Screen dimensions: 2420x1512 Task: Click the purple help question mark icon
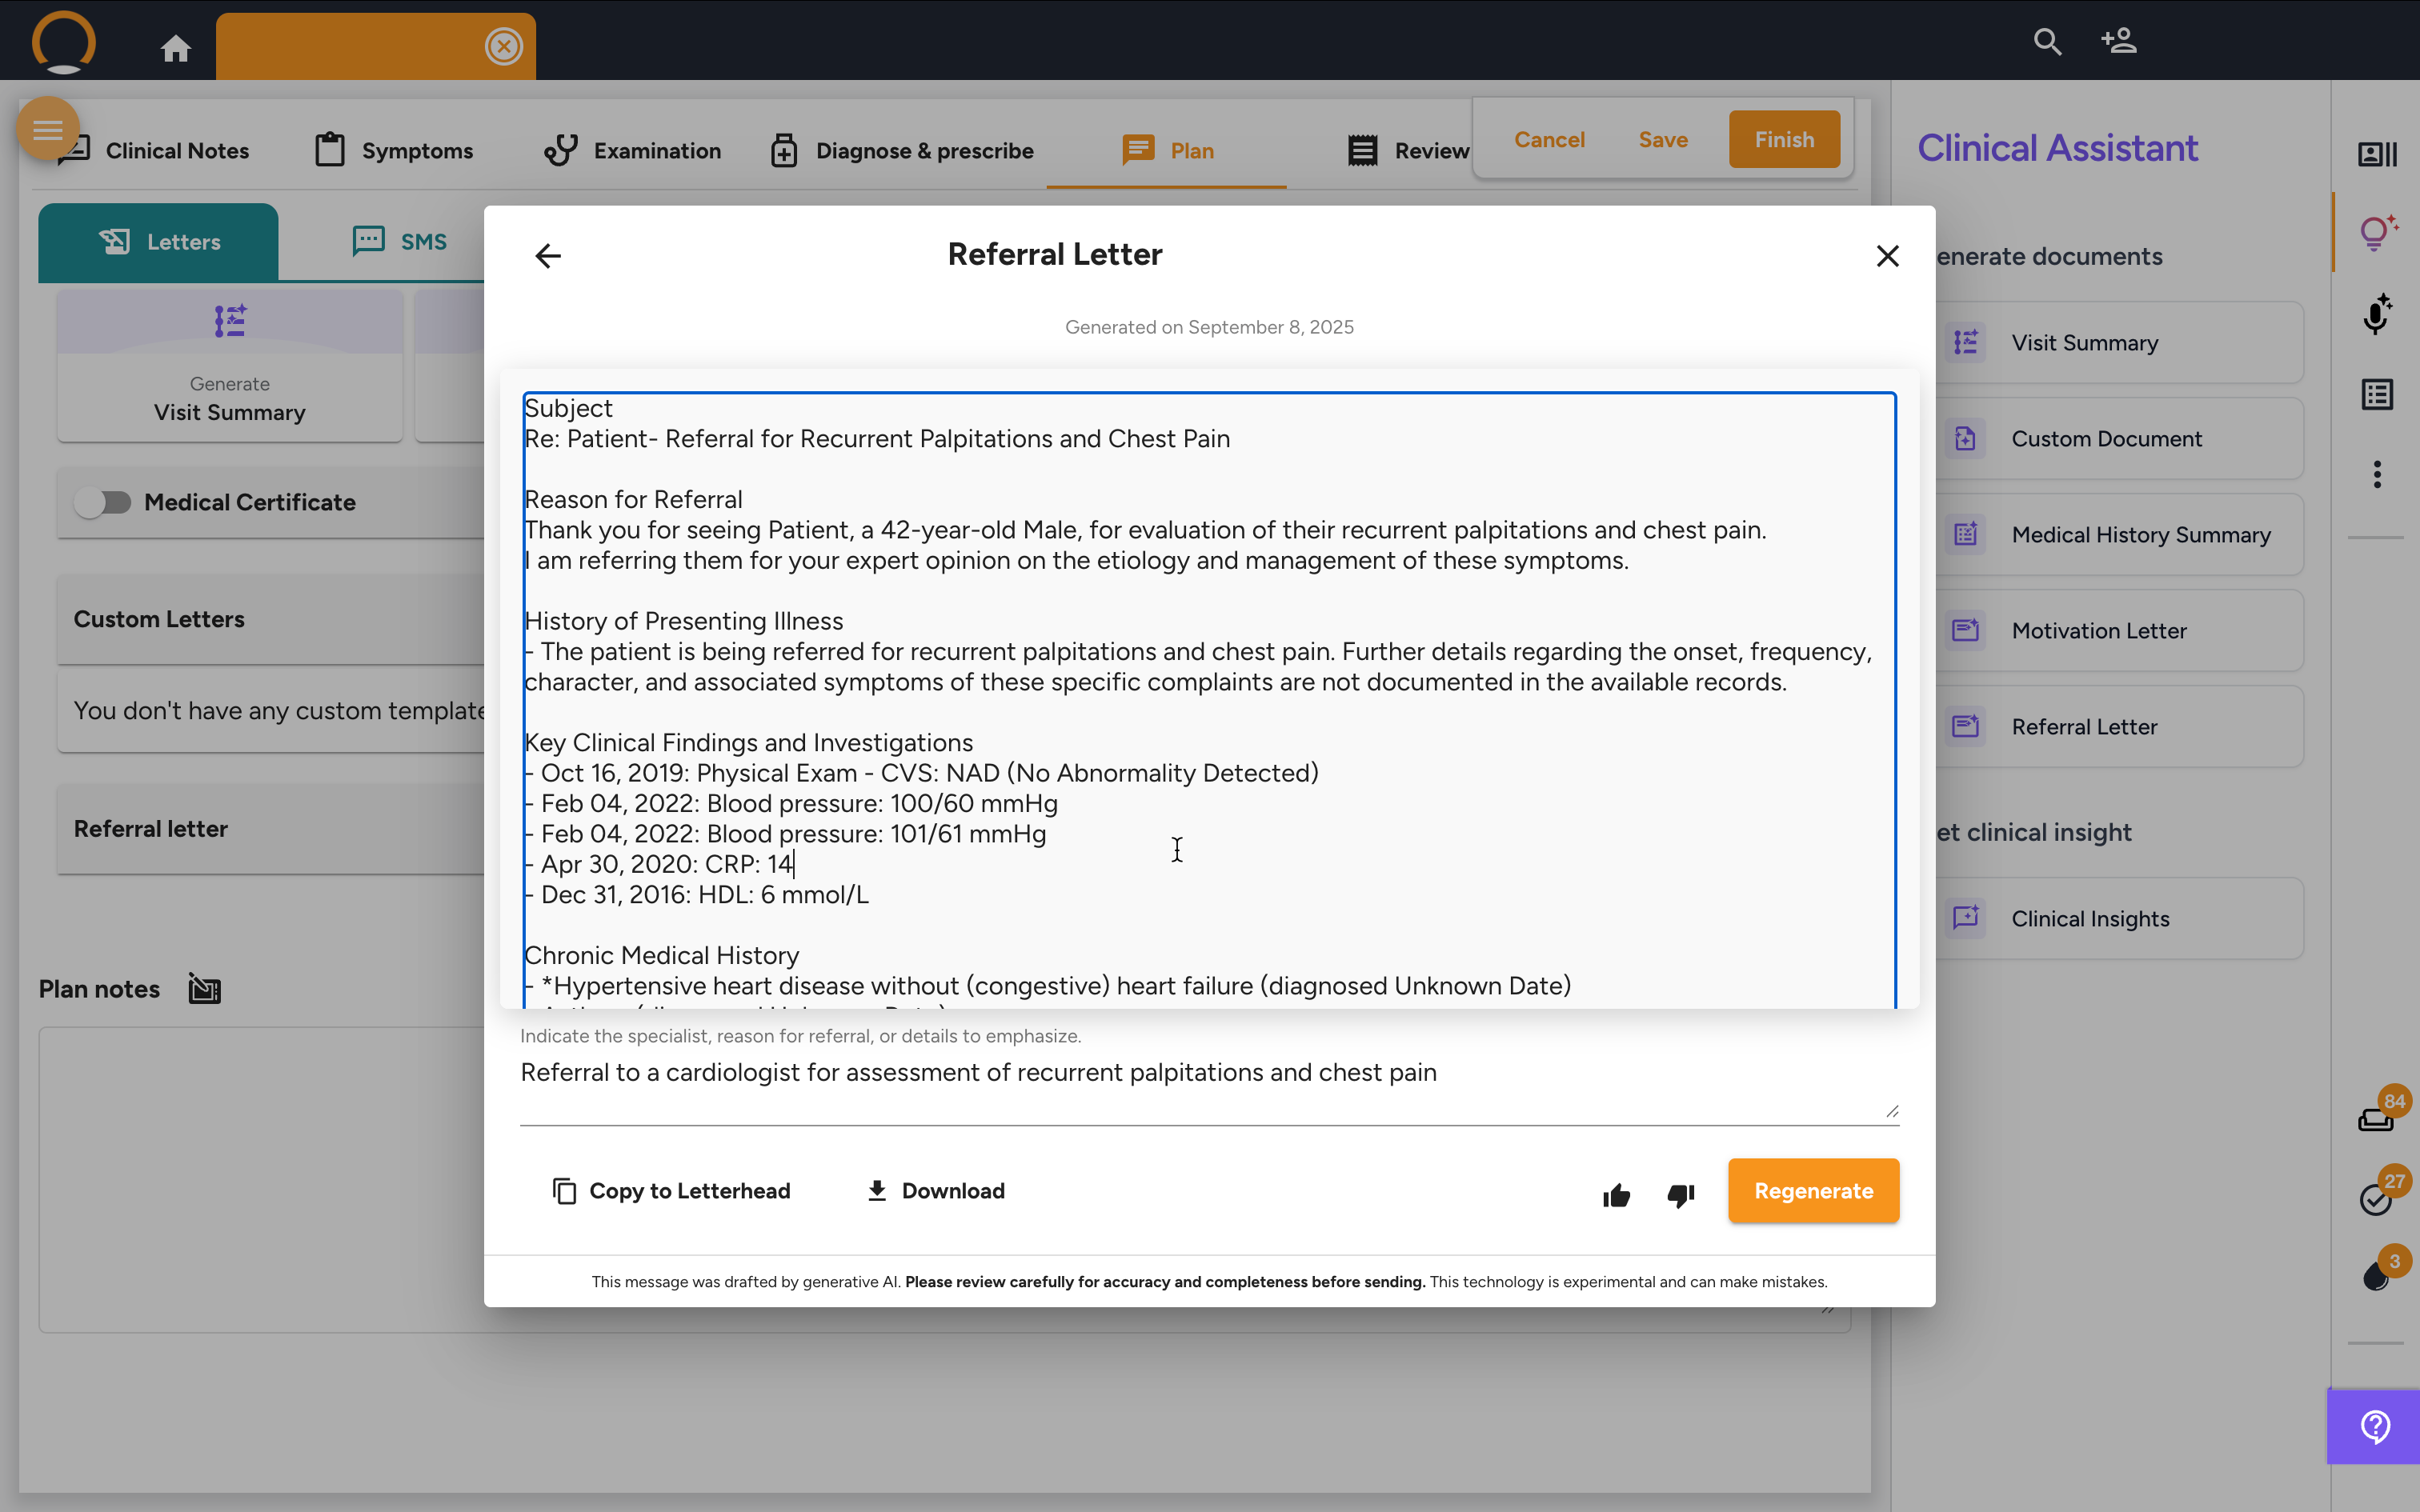coord(2375,1426)
